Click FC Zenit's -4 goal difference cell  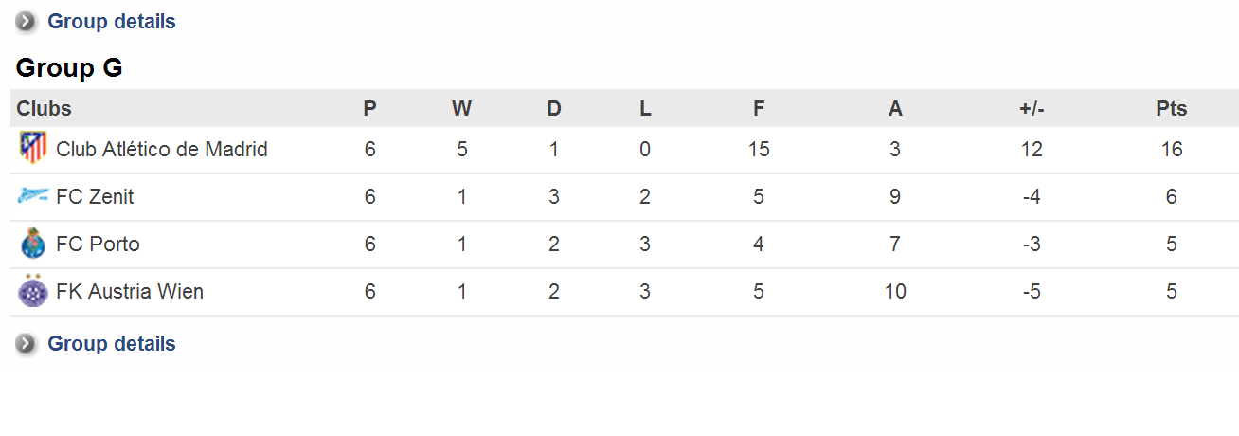click(x=1032, y=196)
